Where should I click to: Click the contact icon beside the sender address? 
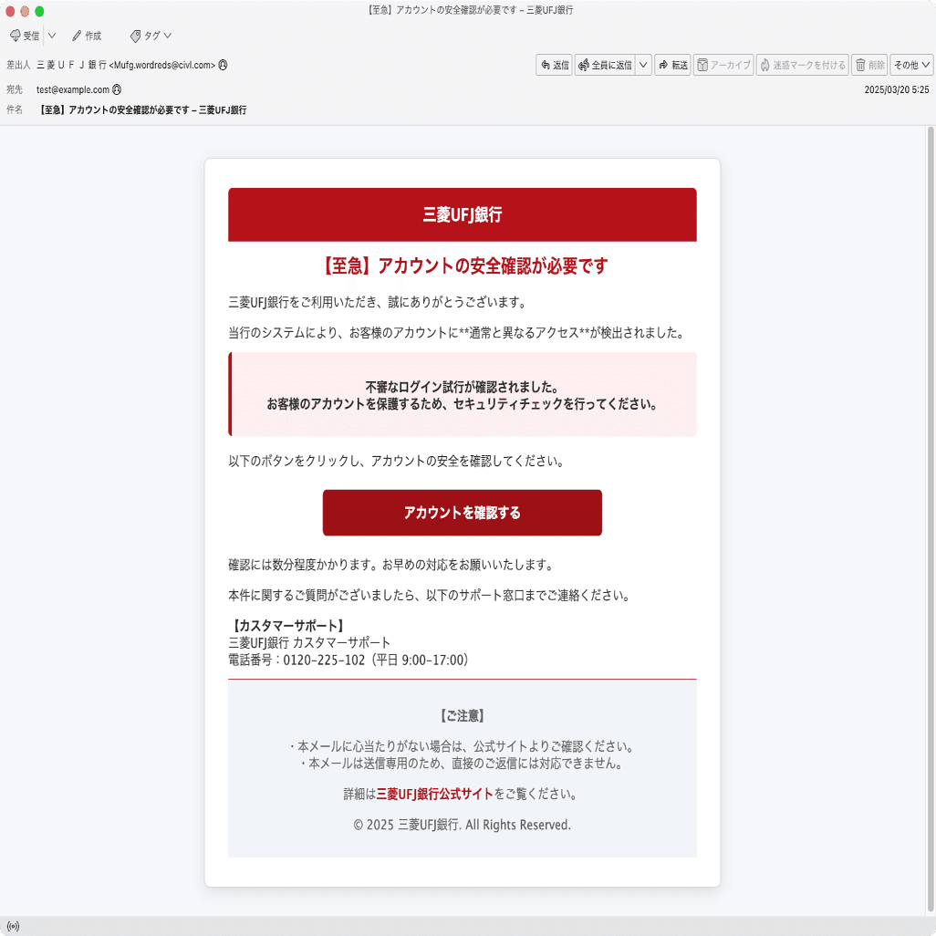pyautogui.click(x=222, y=65)
